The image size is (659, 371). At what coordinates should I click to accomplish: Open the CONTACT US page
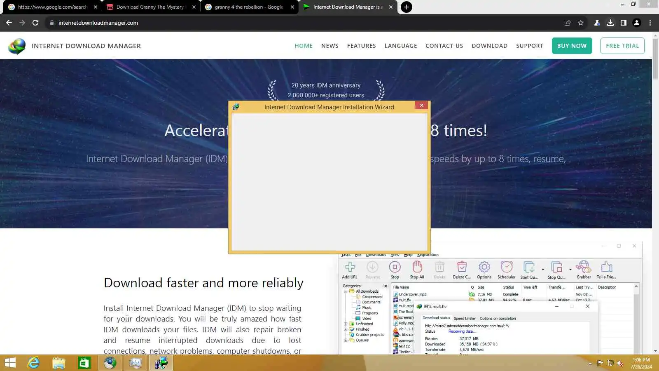pos(444,46)
